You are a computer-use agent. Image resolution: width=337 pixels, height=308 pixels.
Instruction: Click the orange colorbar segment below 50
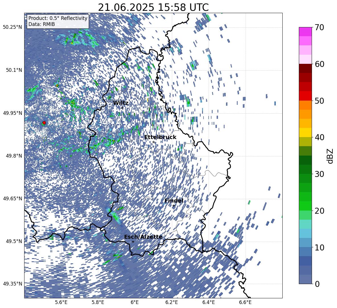(x=305, y=105)
